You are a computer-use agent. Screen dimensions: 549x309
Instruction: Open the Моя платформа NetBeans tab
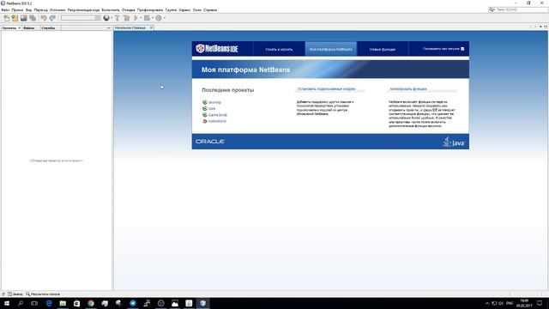coord(331,50)
